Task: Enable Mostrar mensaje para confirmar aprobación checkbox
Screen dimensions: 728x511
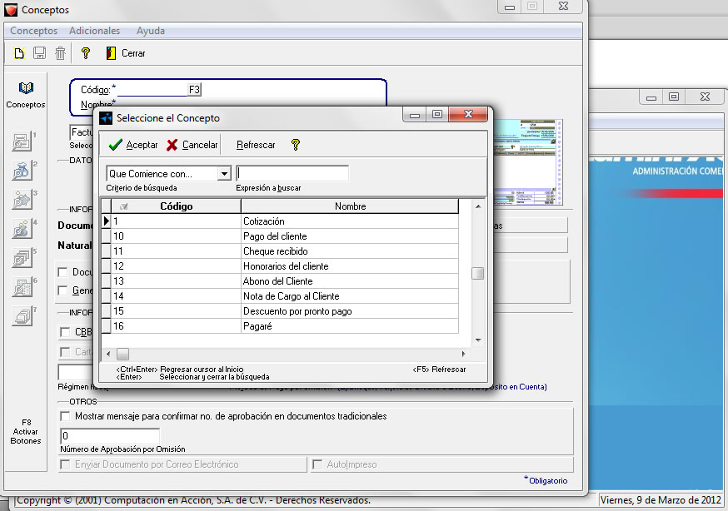Action: (x=65, y=416)
